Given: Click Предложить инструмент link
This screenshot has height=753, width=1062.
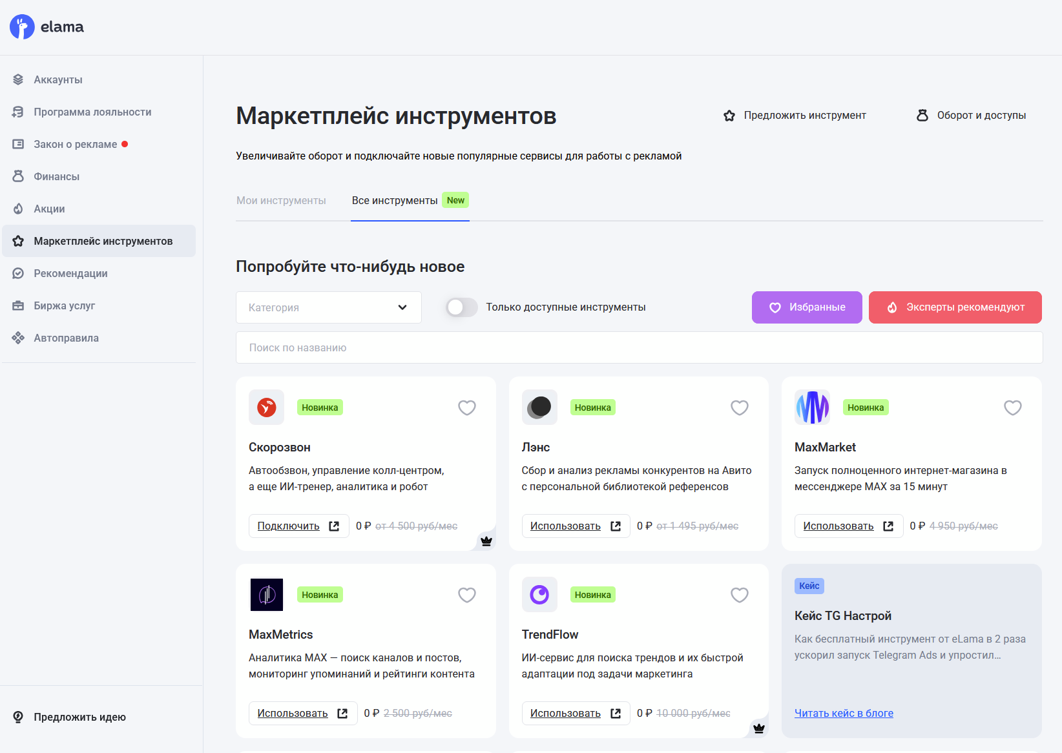Looking at the screenshot, I should click(795, 116).
